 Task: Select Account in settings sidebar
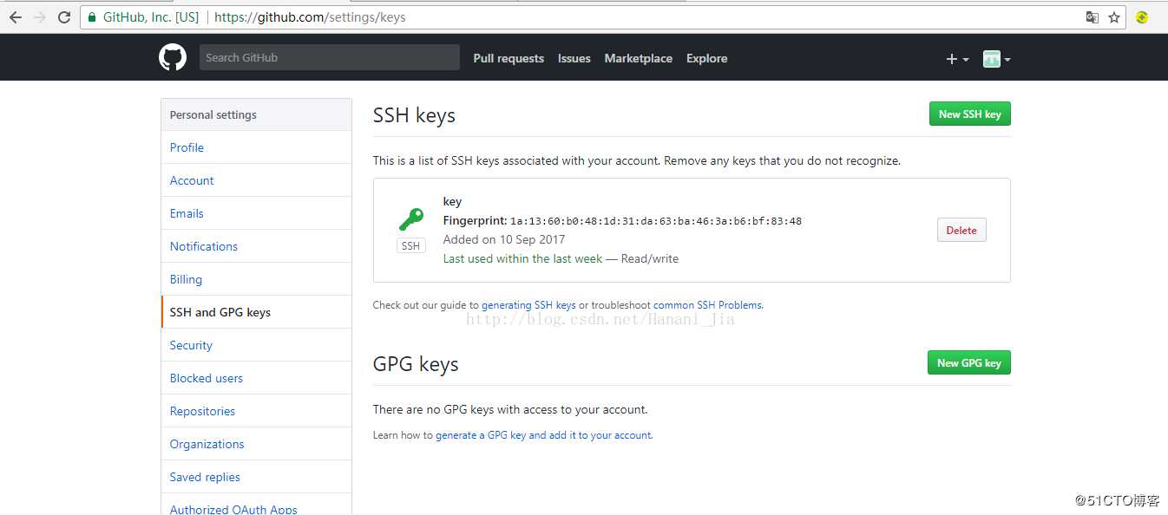click(256, 180)
